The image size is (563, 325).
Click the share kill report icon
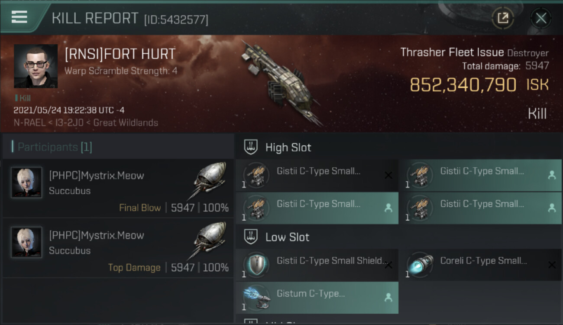click(x=503, y=18)
